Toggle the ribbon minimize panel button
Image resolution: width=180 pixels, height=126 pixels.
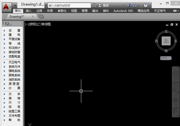point(175,11)
